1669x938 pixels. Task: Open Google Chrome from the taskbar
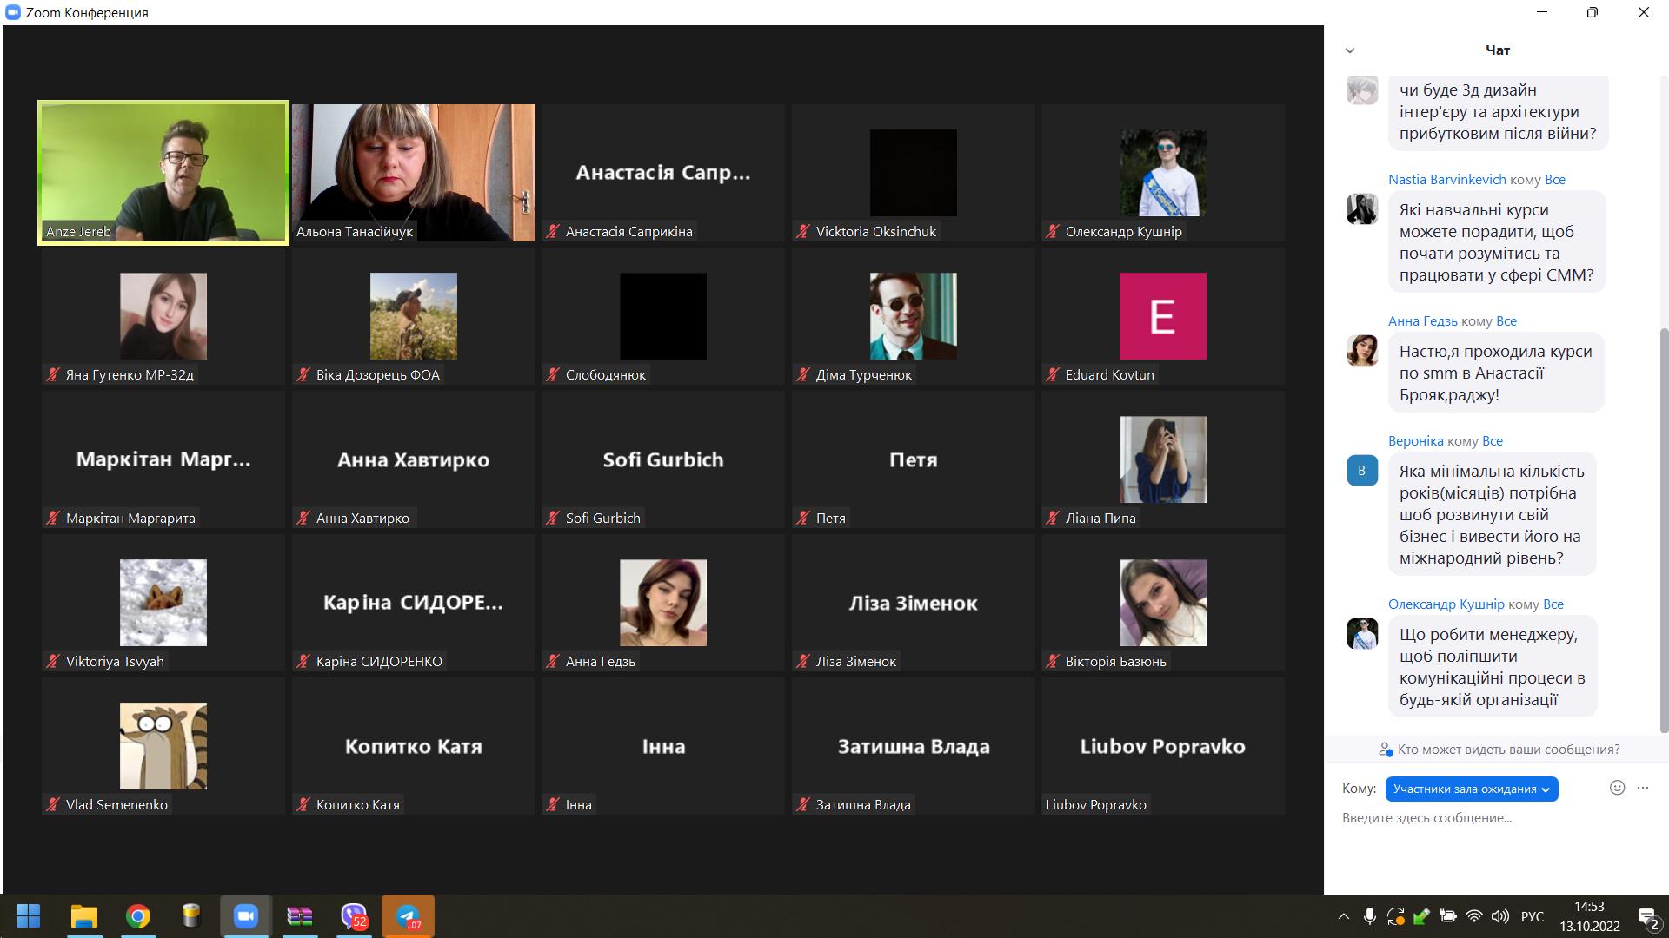(137, 916)
